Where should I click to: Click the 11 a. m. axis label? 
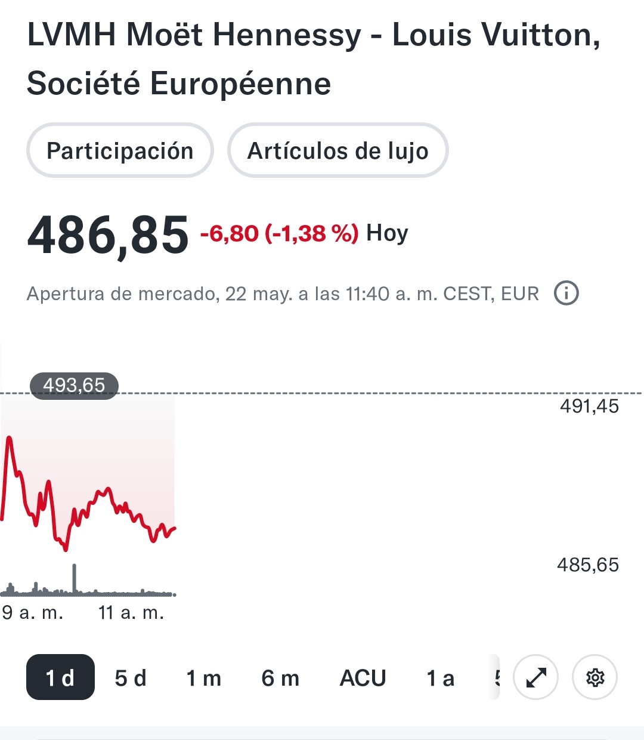(x=131, y=612)
